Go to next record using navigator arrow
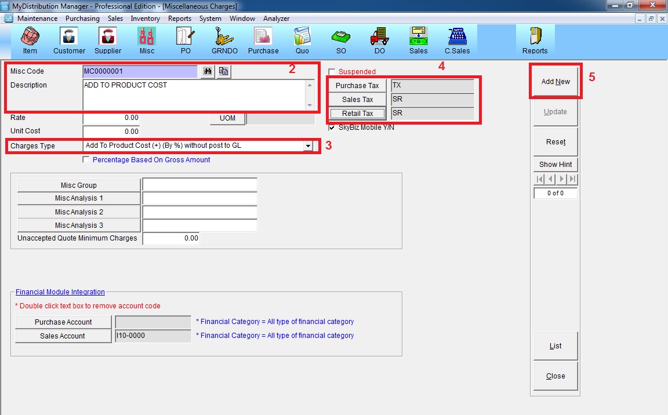Image resolution: width=668 pixels, height=415 pixels. point(561,179)
